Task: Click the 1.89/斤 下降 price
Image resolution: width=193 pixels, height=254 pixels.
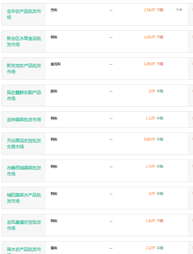Action: 154,64
